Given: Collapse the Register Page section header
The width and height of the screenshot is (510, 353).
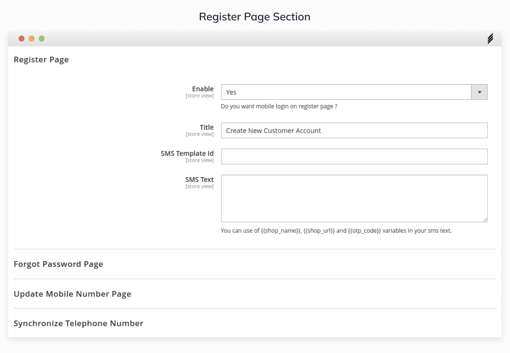Looking at the screenshot, I should (x=41, y=60).
